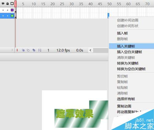Toggle lock dot of the purple layer
The width and height of the screenshot is (154, 130).
point(7,10)
